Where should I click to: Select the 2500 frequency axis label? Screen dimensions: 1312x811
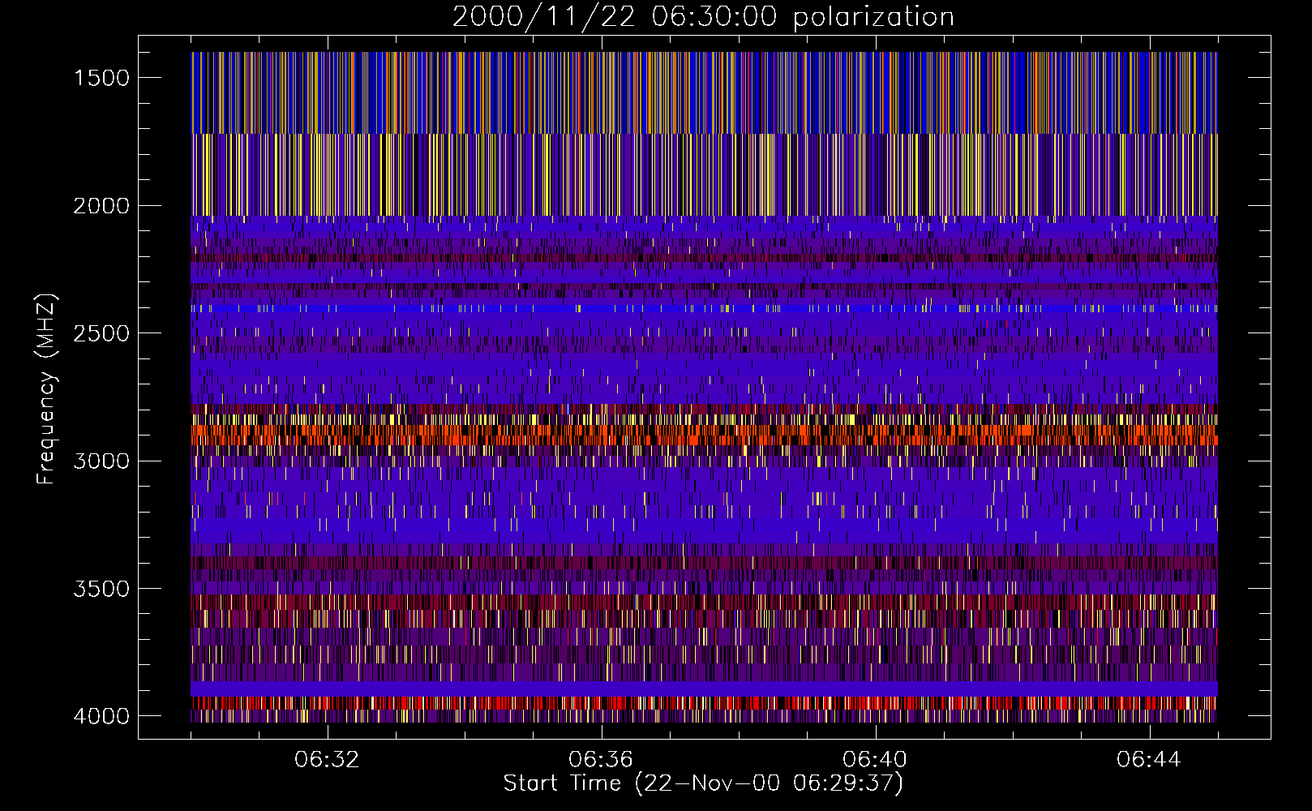101,333
